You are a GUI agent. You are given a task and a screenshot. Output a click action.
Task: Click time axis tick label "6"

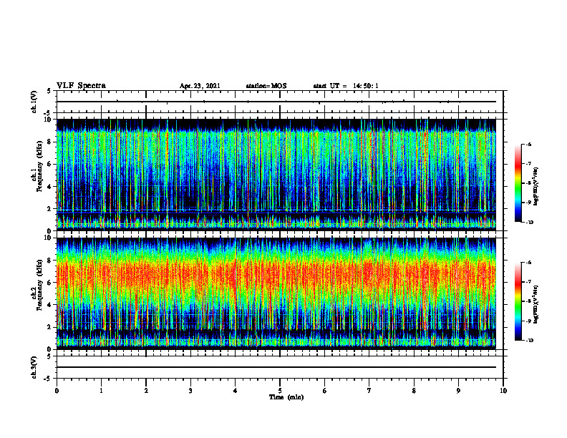click(x=325, y=391)
